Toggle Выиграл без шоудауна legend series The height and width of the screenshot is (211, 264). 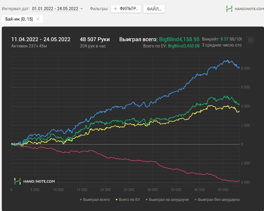pyautogui.click(x=217, y=200)
